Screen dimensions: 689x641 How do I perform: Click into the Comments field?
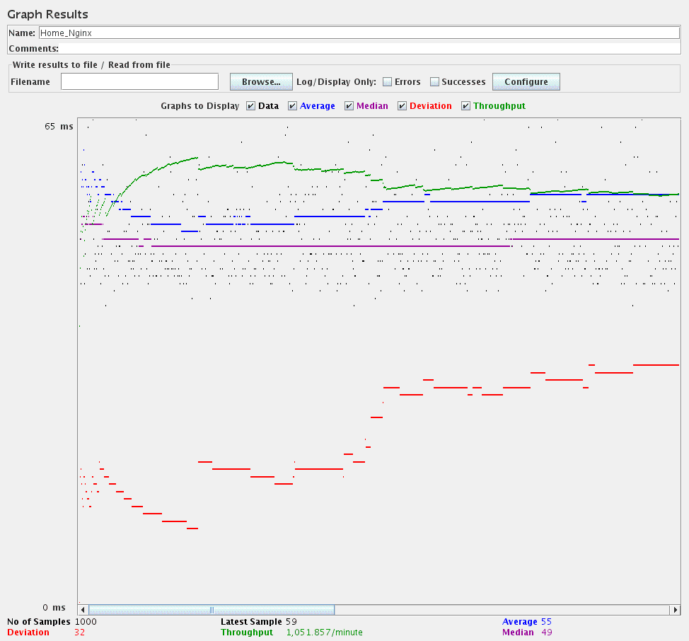pyautogui.click(x=369, y=48)
